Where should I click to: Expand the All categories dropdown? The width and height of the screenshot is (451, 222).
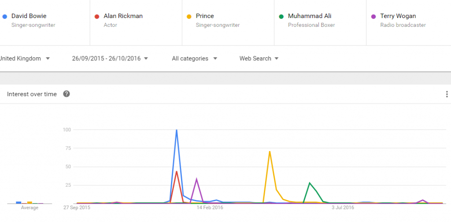194,59
